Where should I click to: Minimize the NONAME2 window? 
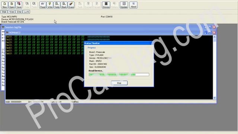pos(205,32)
